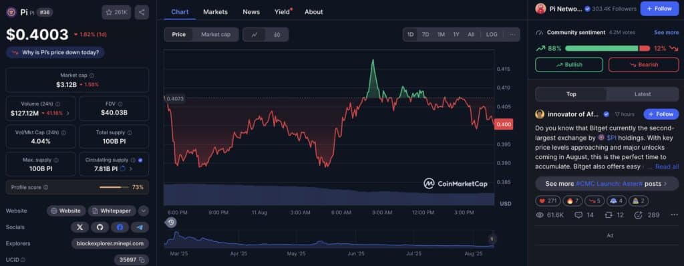
Task: Open the Yield tab
Action: point(283,12)
